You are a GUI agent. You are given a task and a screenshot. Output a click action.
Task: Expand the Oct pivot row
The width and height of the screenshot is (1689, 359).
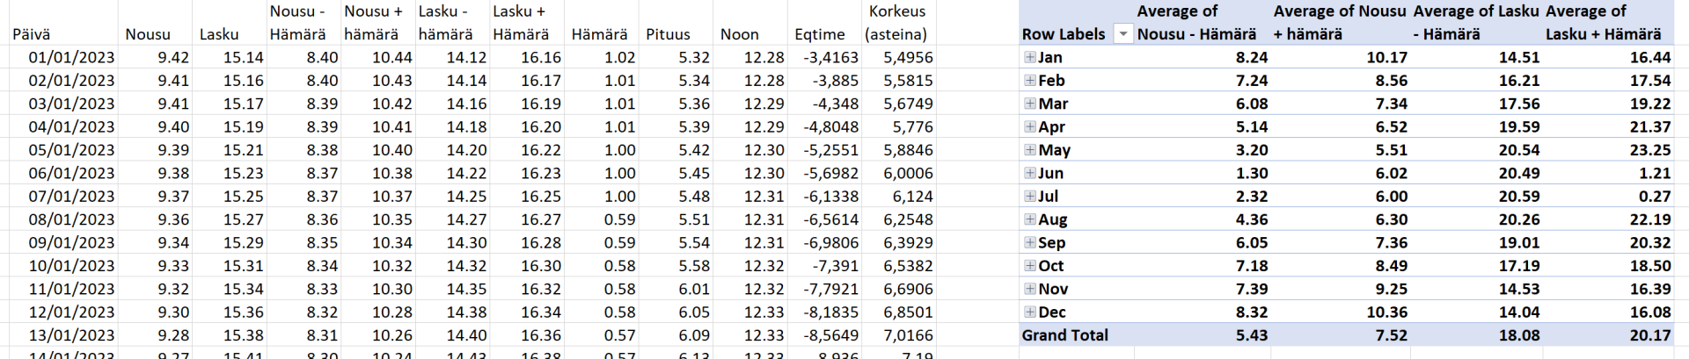pyautogui.click(x=1029, y=265)
